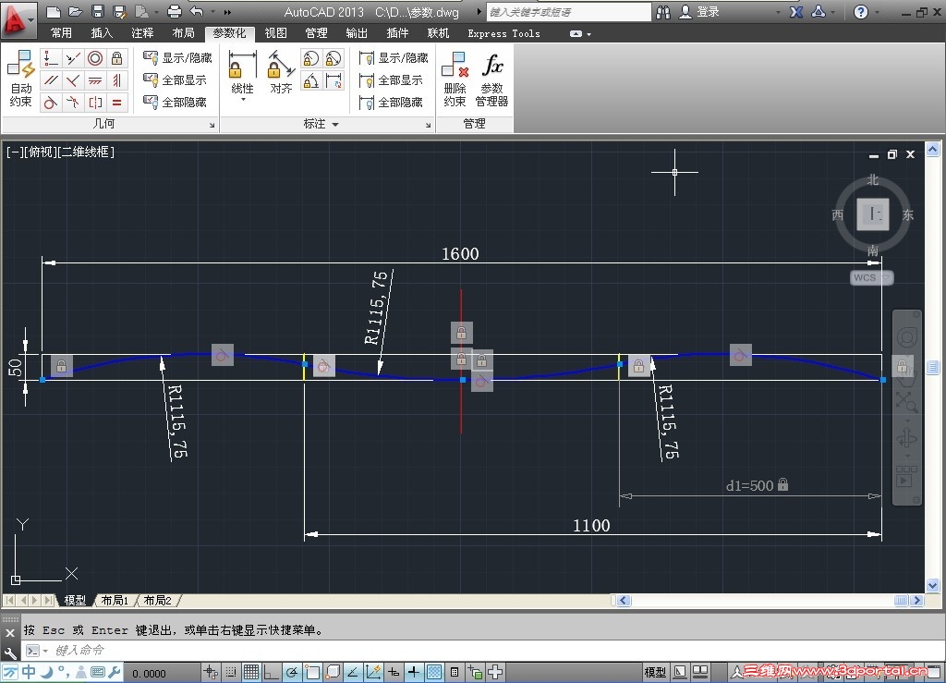The image size is (946, 683).
Task: Select the Vertical constraint icon
Action: coord(117,80)
